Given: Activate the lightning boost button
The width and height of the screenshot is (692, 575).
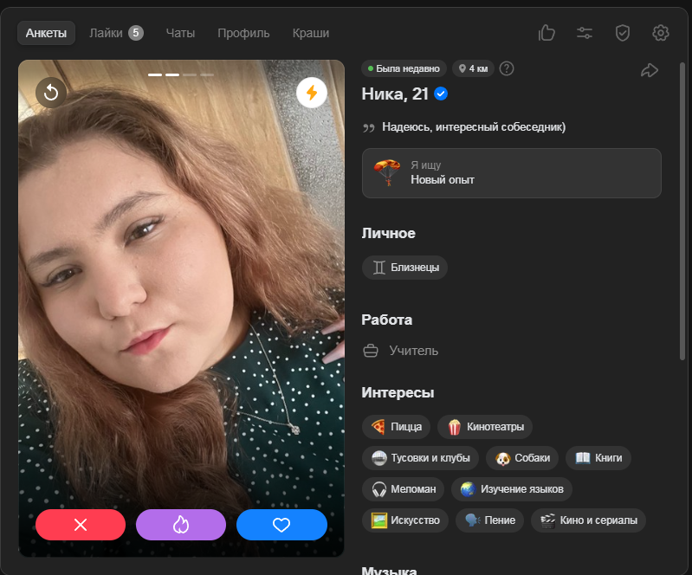Looking at the screenshot, I should click(x=312, y=93).
